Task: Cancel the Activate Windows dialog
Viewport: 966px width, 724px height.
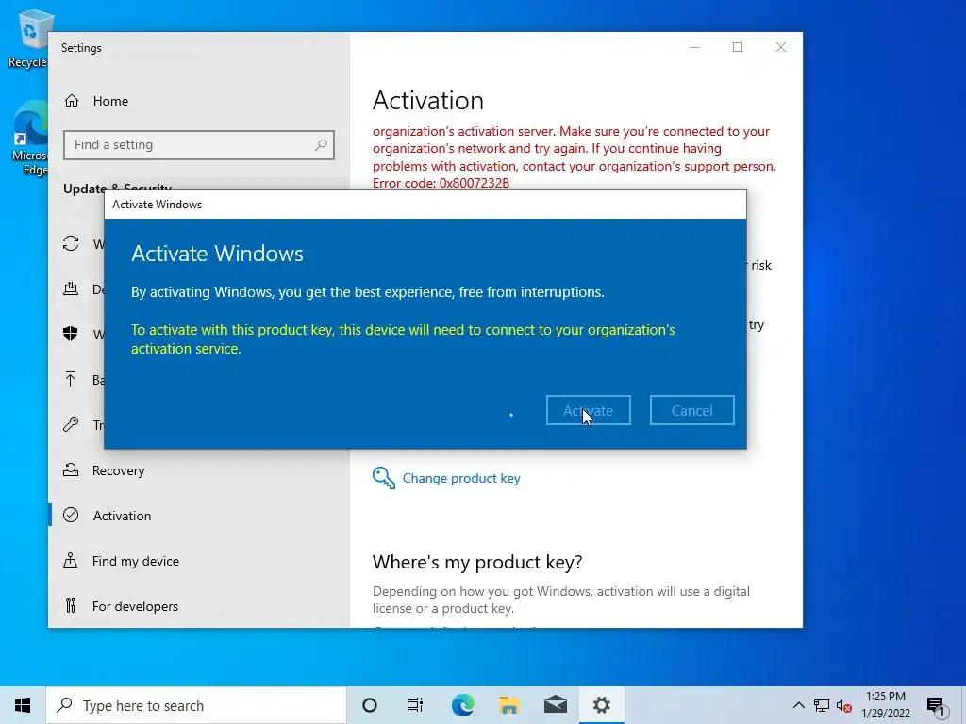Action: (691, 410)
